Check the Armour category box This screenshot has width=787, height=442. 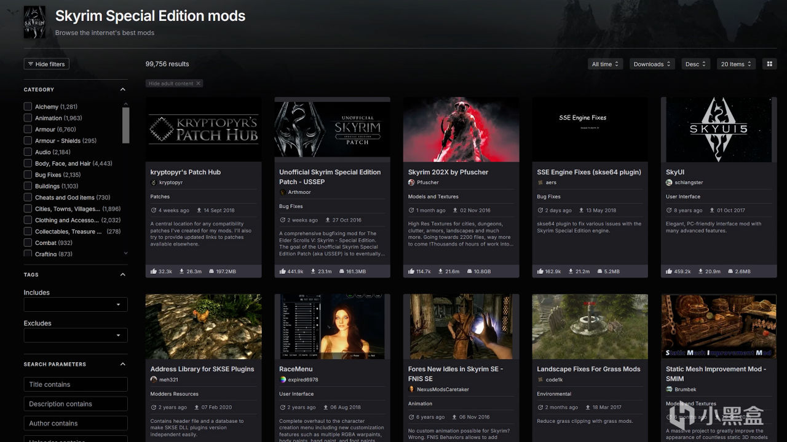[28, 129]
